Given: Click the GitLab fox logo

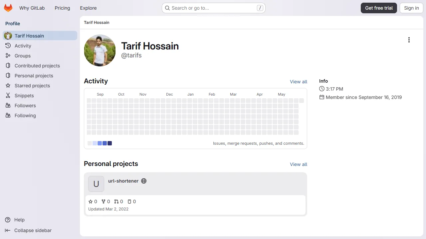Looking at the screenshot, I should pyautogui.click(x=8, y=8).
